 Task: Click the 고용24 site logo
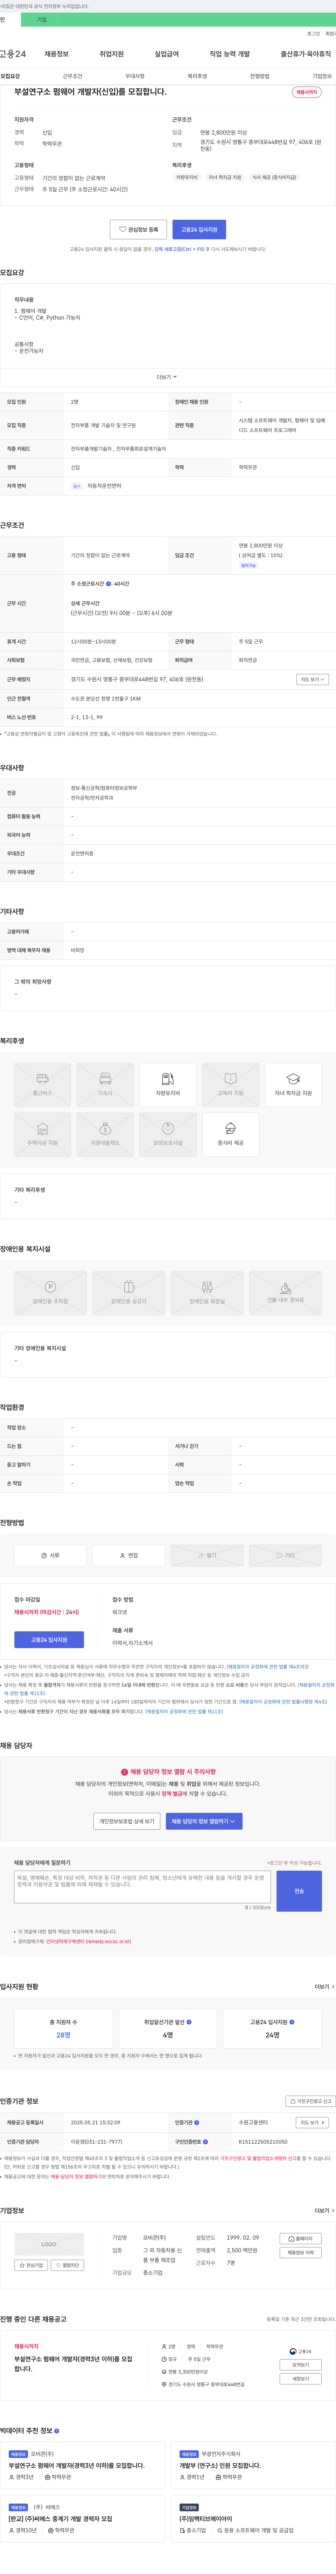13,54
